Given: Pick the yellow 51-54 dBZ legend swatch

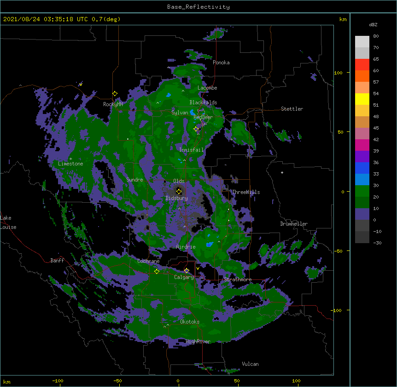Looking at the screenshot, I should tap(362, 99).
